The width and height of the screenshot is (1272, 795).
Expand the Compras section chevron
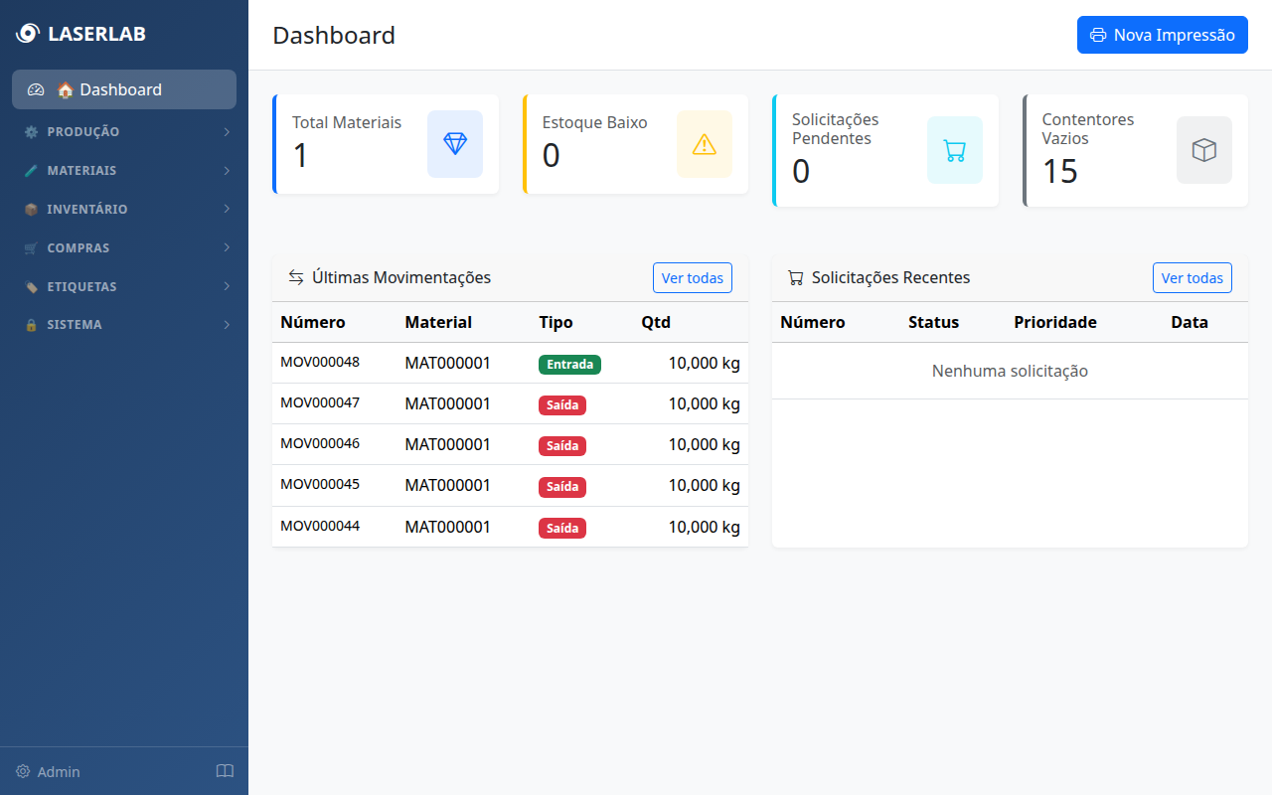click(227, 247)
